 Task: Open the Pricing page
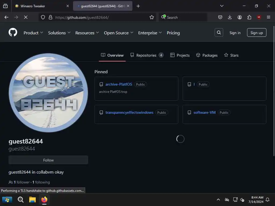pyautogui.click(x=173, y=33)
